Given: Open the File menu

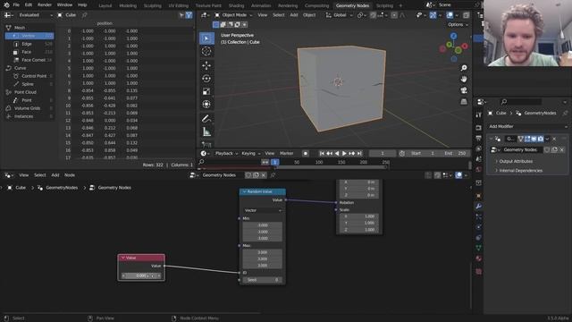Looking at the screenshot, I should click(x=16, y=5).
